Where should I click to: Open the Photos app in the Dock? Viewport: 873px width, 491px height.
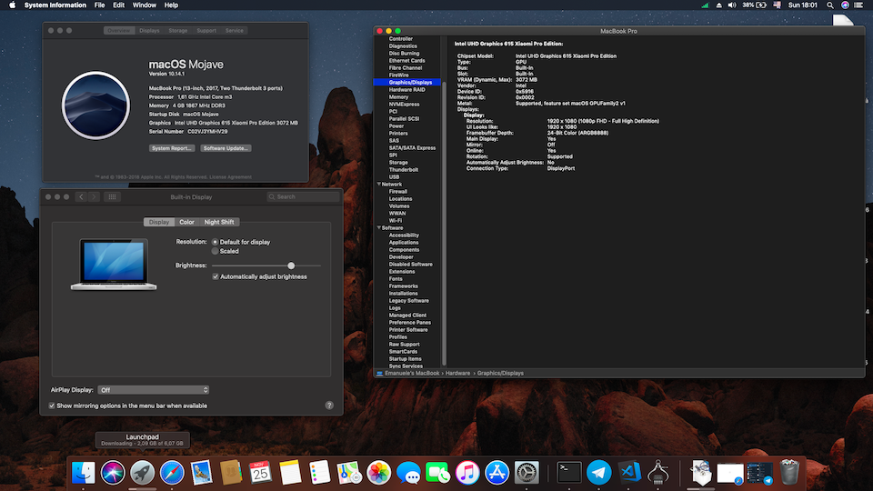click(x=378, y=472)
